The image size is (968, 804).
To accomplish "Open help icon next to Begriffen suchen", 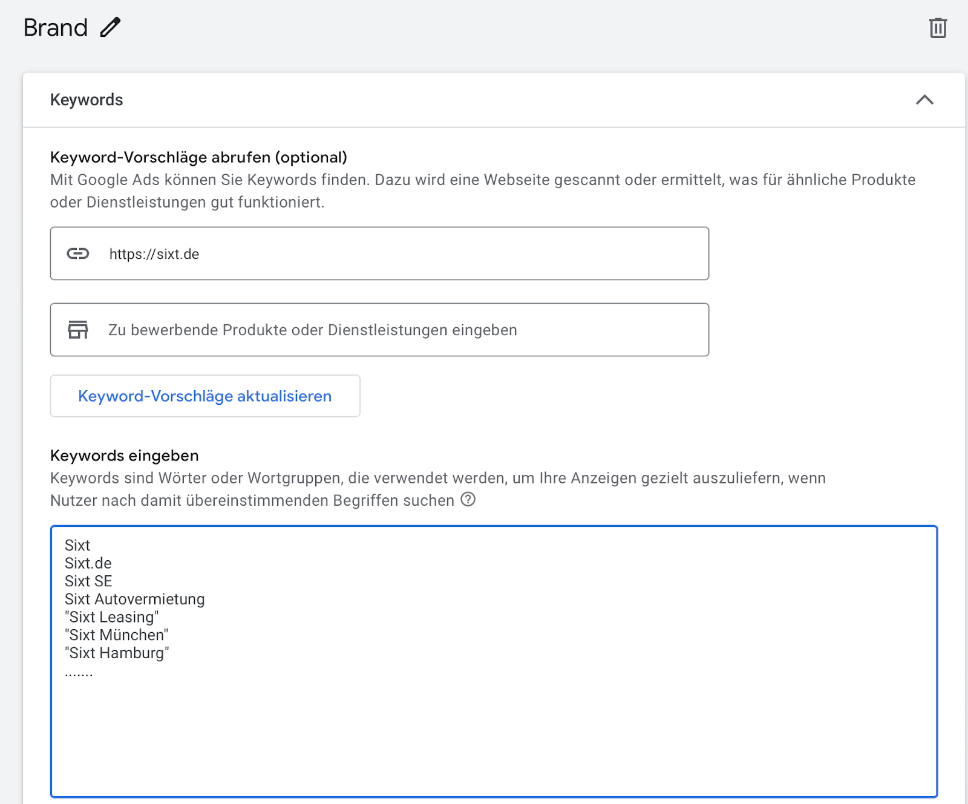I will [x=468, y=500].
